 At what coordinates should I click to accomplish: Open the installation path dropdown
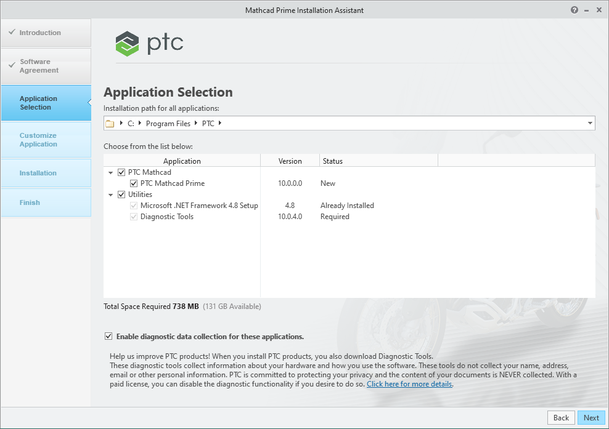coord(589,123)
